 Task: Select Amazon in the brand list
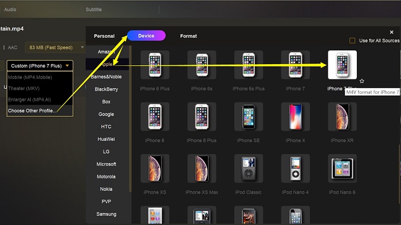pos(107,52)
